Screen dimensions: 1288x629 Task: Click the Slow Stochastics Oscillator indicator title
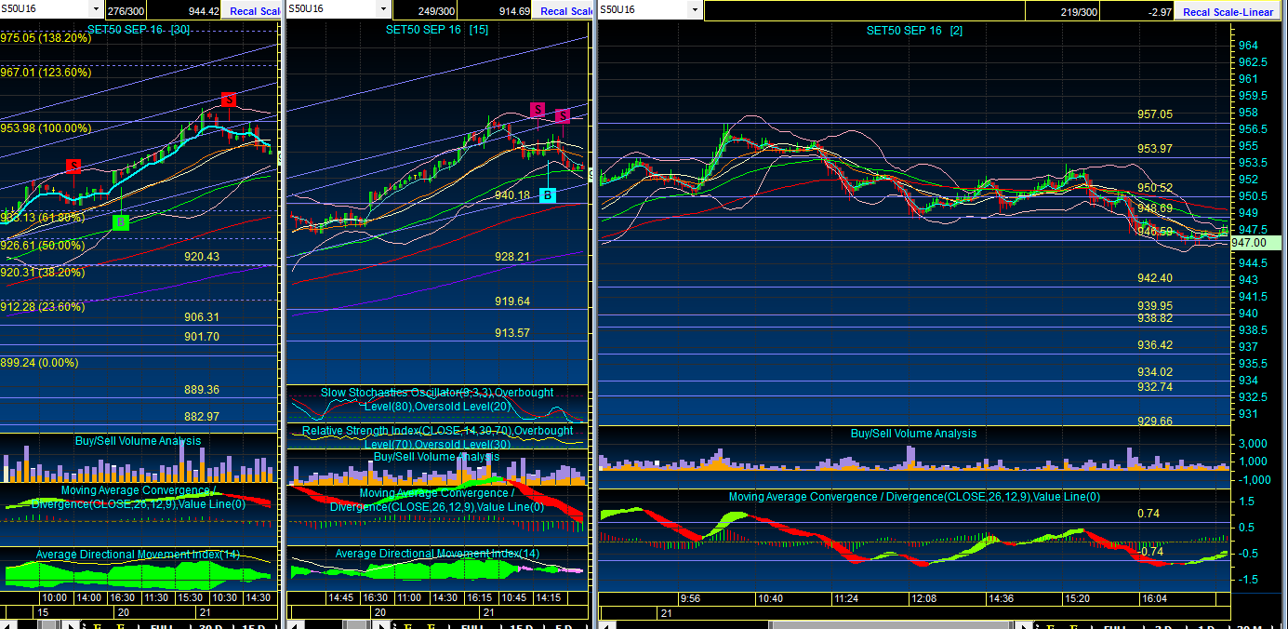coord(437,399)
